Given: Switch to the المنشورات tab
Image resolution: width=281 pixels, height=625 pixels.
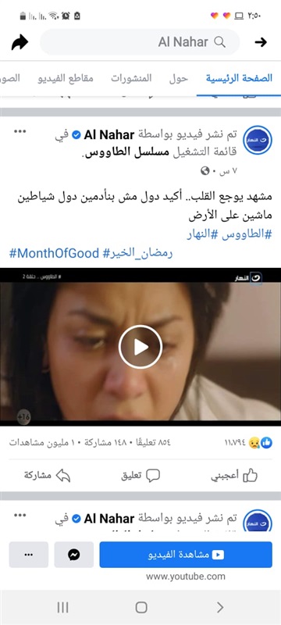Looking at the screenshot, I should (x=131, y=78).
